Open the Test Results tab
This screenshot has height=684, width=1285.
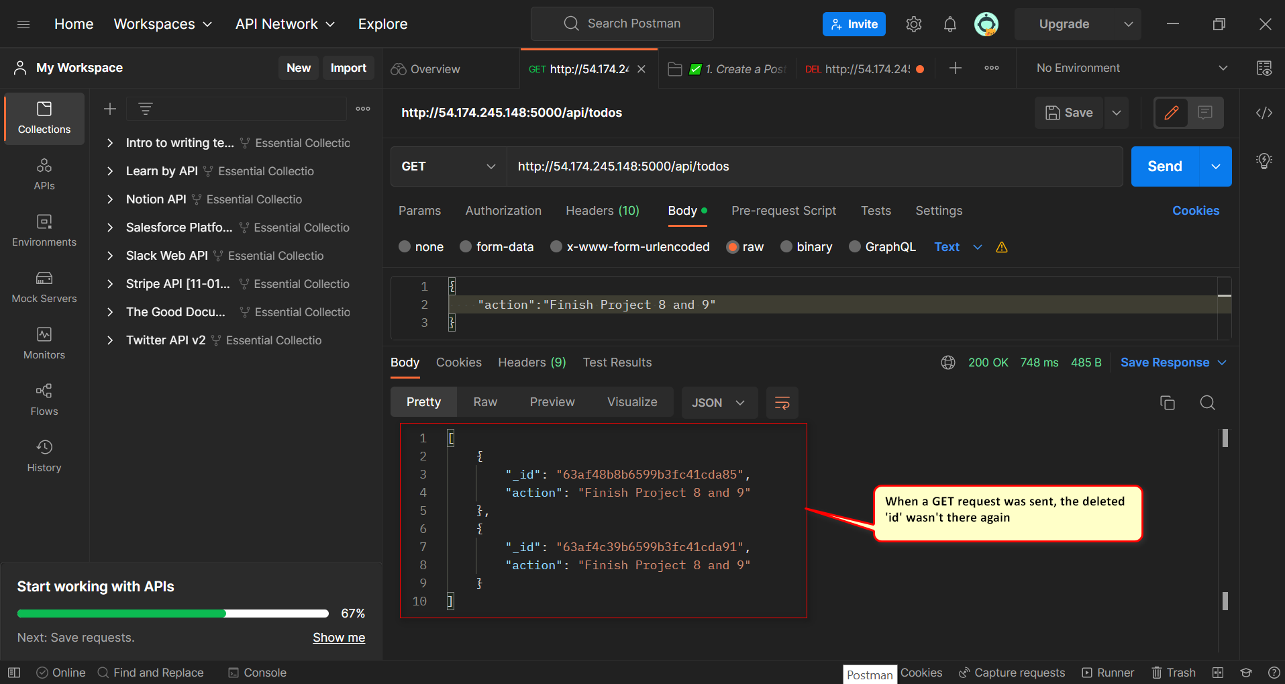coord(617,362)
